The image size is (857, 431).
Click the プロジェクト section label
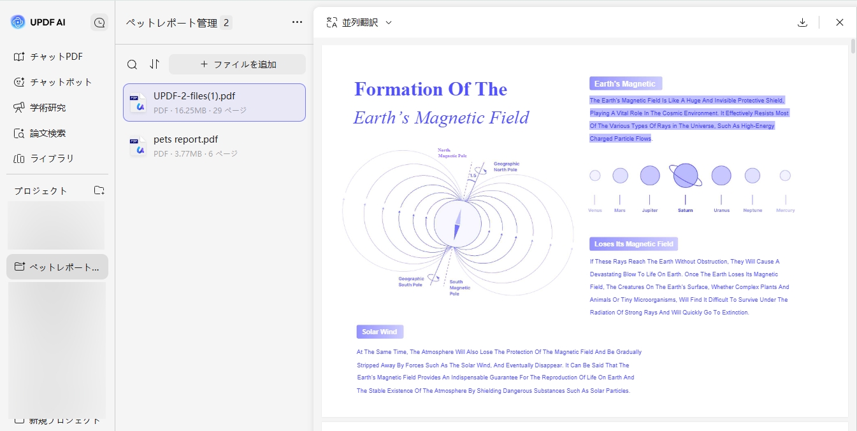tap(41, 191)
